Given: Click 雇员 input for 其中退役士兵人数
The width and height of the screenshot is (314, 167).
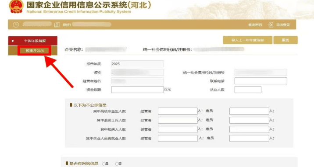Looking at the screenshot, I should click(x=249, y=120).
